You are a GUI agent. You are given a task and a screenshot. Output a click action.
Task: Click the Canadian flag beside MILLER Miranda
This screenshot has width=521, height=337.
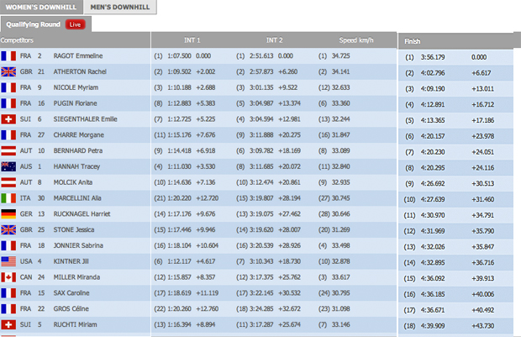(x=8, y=276)
